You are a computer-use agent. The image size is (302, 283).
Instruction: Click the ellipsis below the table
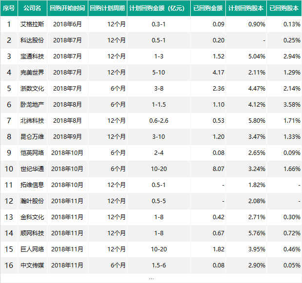151,279
